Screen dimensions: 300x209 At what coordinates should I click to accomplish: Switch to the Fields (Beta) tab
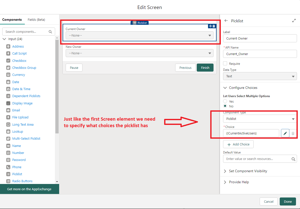[x=36, y=20]
